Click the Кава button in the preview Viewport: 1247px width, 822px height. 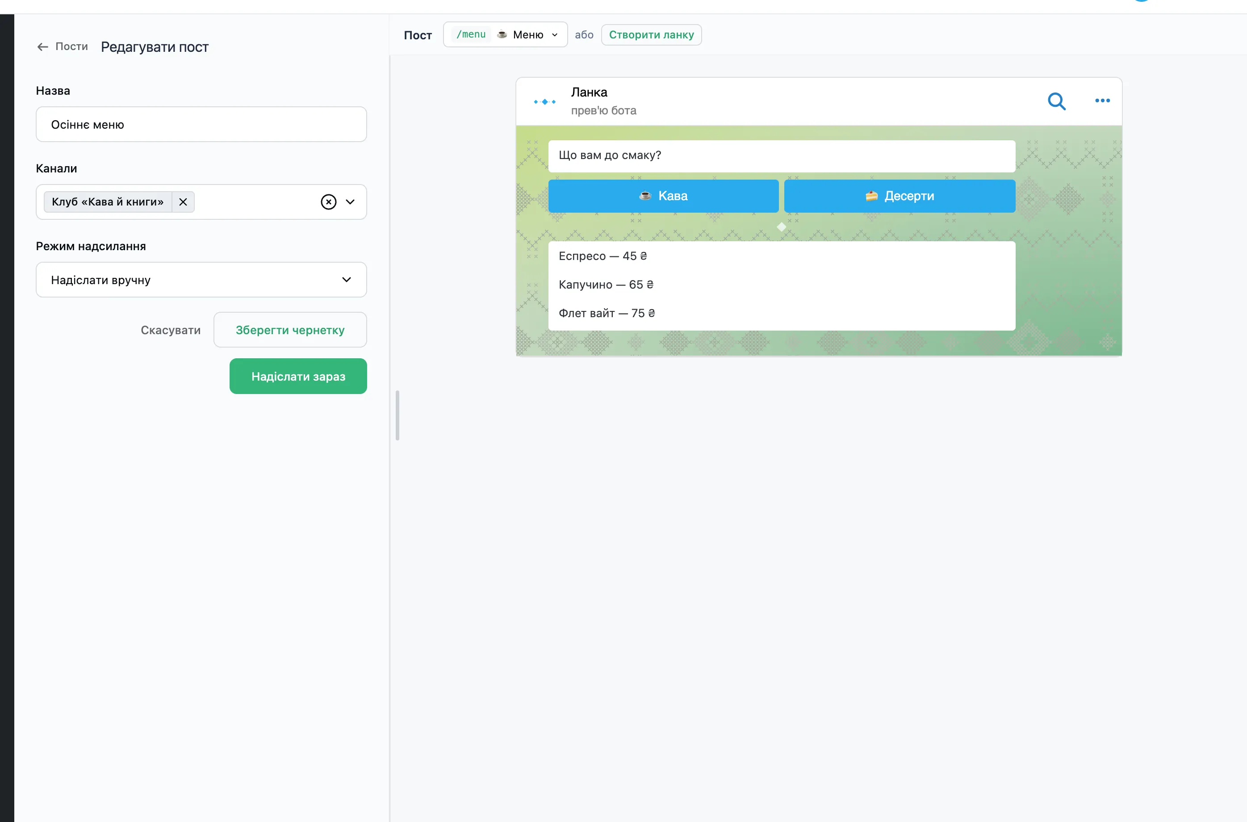click(663, 196)
